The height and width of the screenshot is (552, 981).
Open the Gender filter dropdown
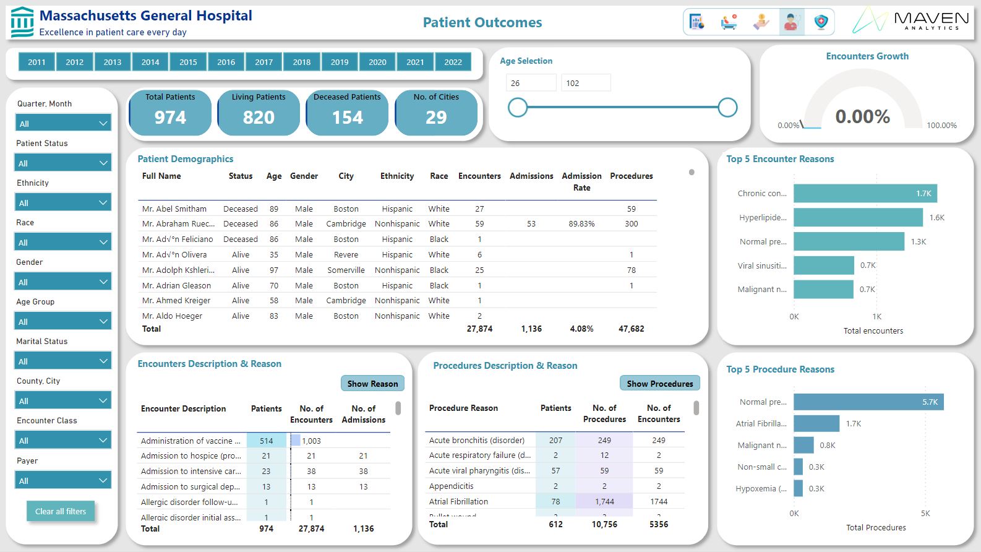[62, 282]
